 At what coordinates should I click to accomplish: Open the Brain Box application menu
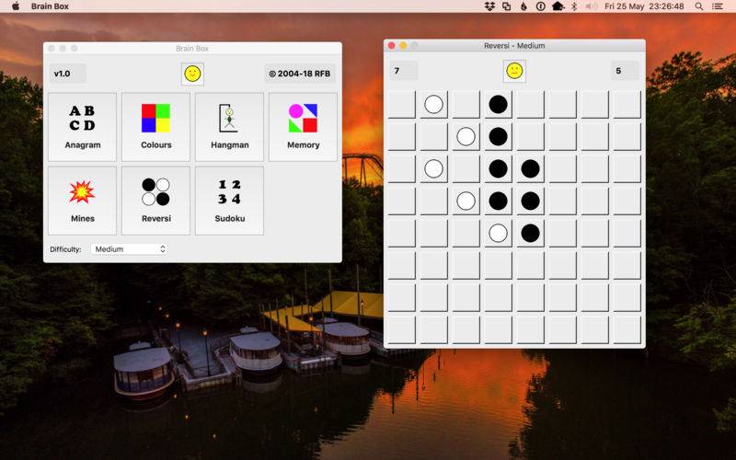[x=50, y=6]
